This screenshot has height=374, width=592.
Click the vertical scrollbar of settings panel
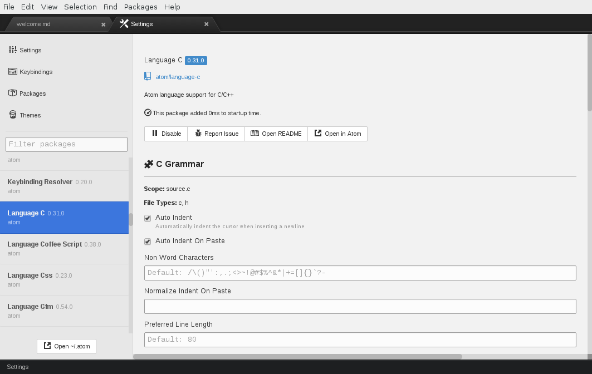[x=590, y=73]
